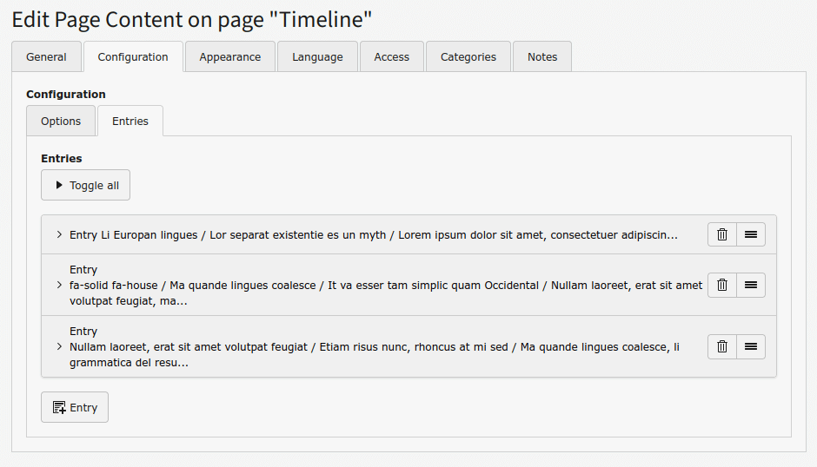Add a new Entry

coord(75,407)
